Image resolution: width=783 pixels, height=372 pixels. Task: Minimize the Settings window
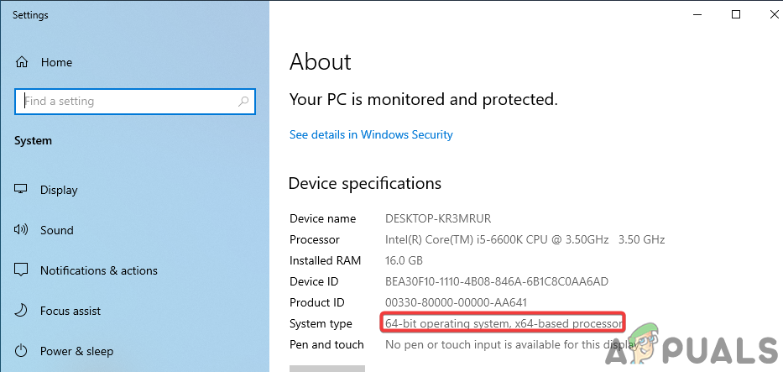coord(697,14)
